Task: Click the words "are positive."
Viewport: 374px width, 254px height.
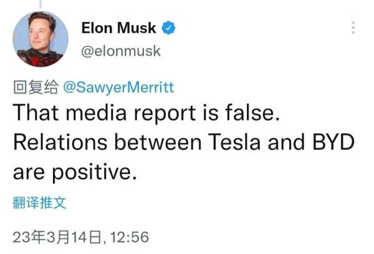Action: pyautogui.click(x=74, y=171)
